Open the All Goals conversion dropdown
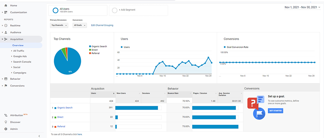This screenshot has width=324, height=138. (x=80, y=25)
